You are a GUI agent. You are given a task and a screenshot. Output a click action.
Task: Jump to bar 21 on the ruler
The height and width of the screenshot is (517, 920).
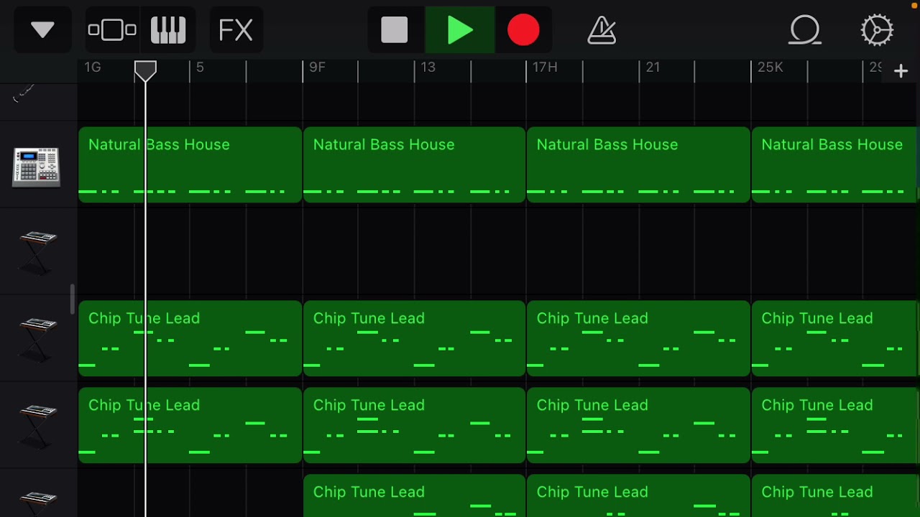653,67
